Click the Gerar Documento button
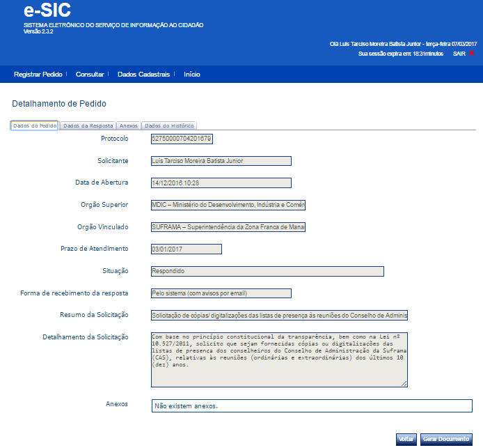 coord(446,439)
